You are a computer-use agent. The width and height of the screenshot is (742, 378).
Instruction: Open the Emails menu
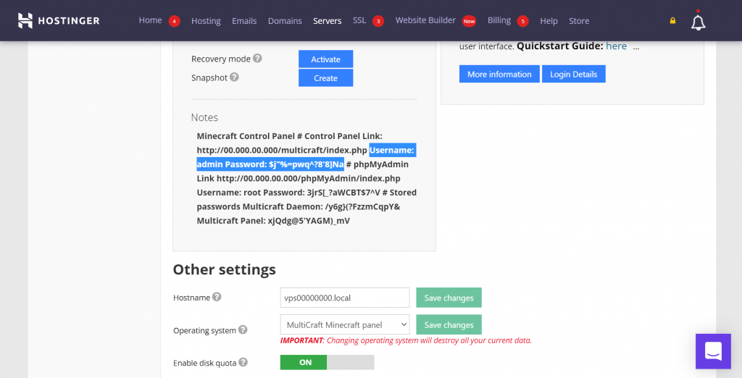244,21
